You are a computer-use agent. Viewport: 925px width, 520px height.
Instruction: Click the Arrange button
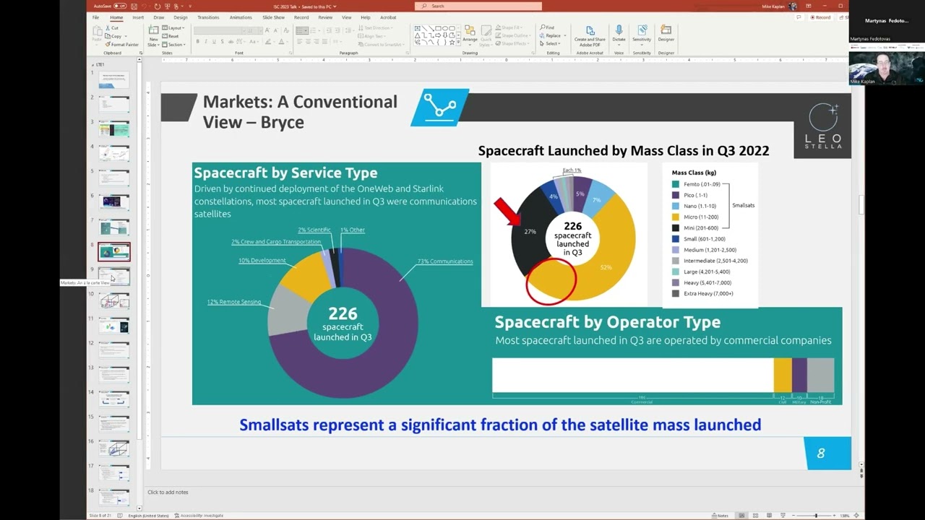click(470, 35)
